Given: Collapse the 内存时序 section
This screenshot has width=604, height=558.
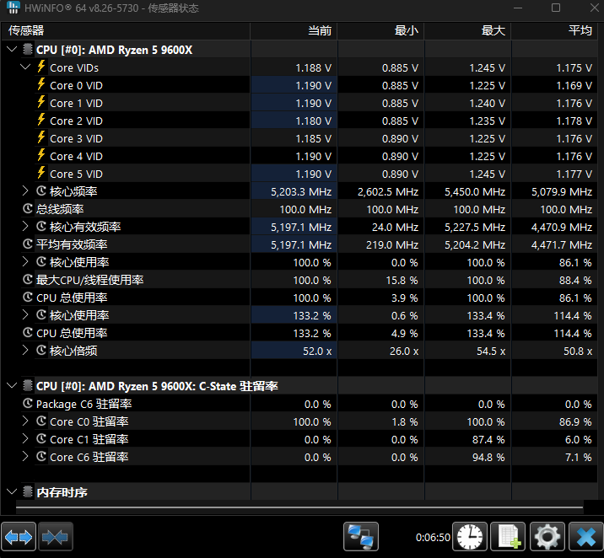Looking at the screenshot, I should [x=12, y=491].
